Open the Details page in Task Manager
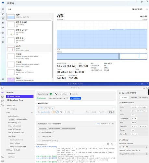149x163 pixels. click(3, 37)
